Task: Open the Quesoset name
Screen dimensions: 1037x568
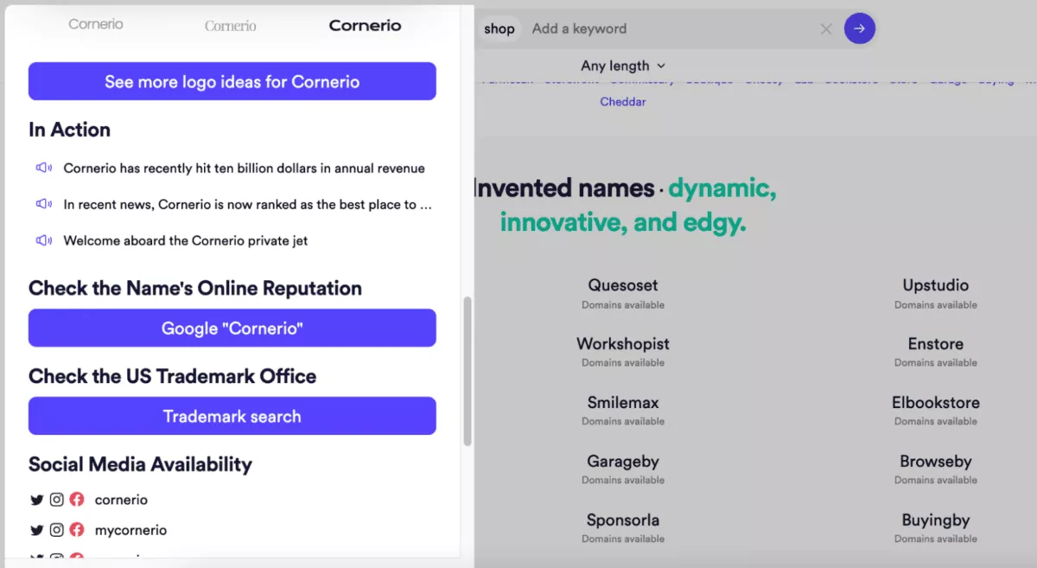Action: point(623,285)
